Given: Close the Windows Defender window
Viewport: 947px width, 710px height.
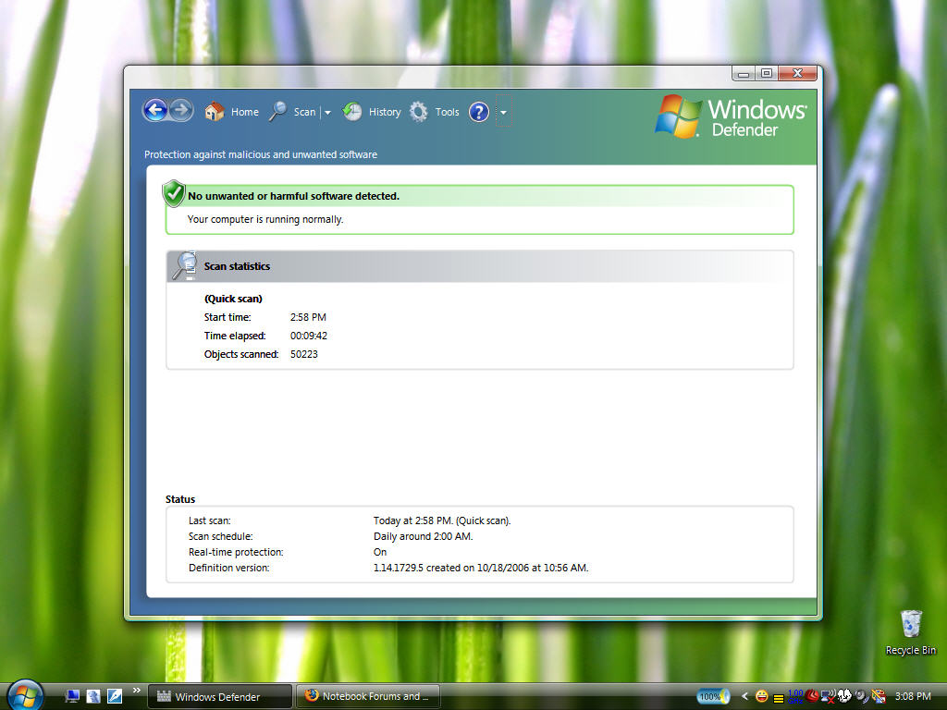Looking at the screenshot, I should pos(797,74).
